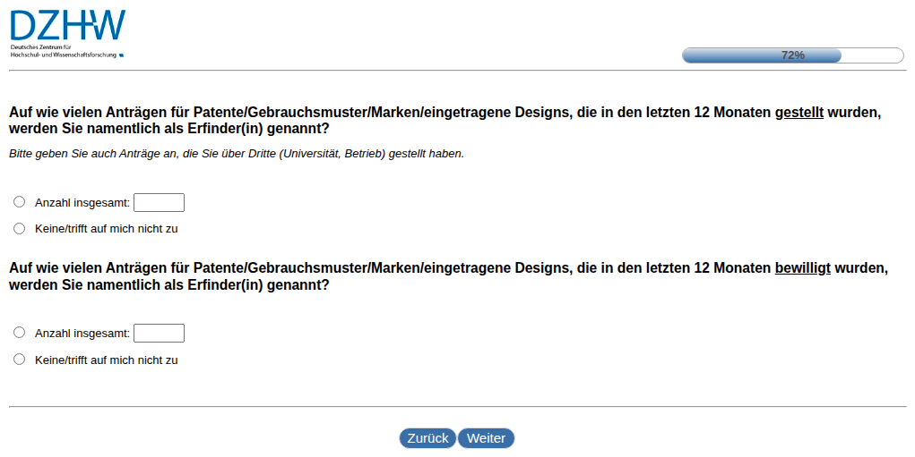915x457 pixels.
Task: Click the italic hint 'Bitte geben Sie auch Anträge an'
Action: [237, 155]
